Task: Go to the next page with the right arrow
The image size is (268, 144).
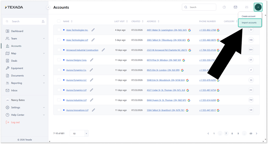Action: [x=256, y=134]
